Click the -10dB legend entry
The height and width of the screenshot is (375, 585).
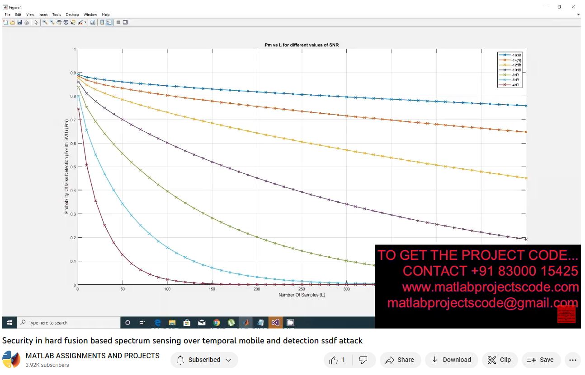(x=510, y=70)
